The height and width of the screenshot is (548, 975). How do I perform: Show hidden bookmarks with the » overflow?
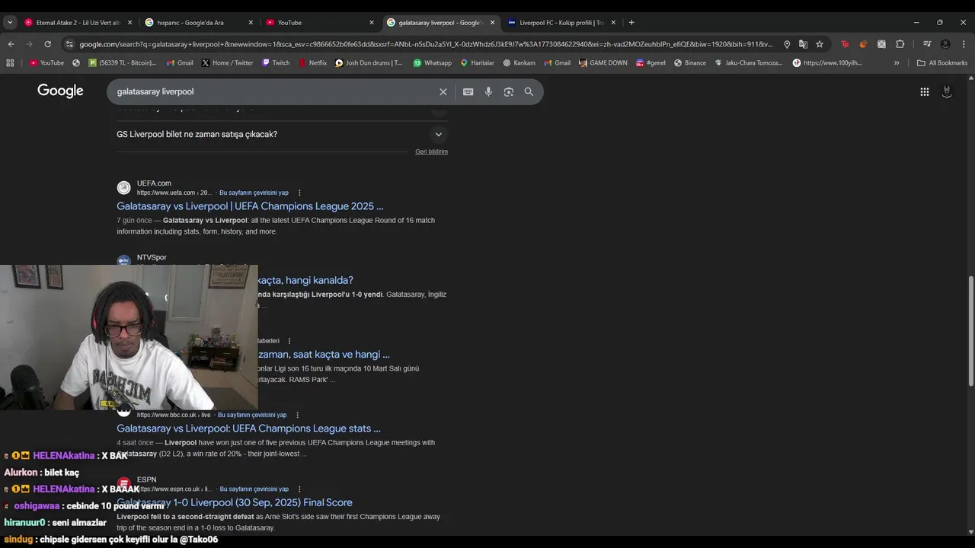click(x=897, y=62)
